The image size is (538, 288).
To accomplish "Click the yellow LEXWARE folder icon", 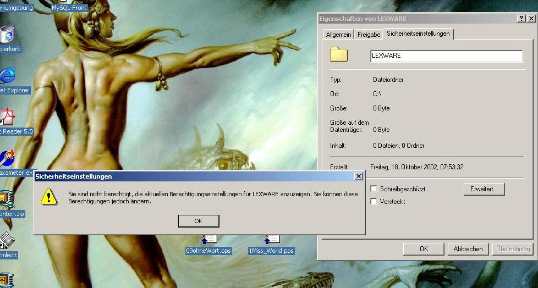I will click(339, 54).
